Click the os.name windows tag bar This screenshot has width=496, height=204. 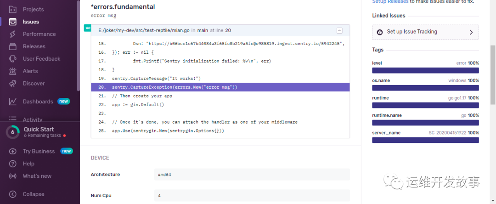pyautogui.click(x=425, y=88)
